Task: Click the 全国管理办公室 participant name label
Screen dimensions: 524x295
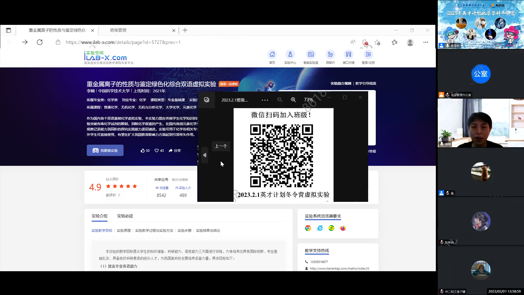Action: click(x=461, y=95)
